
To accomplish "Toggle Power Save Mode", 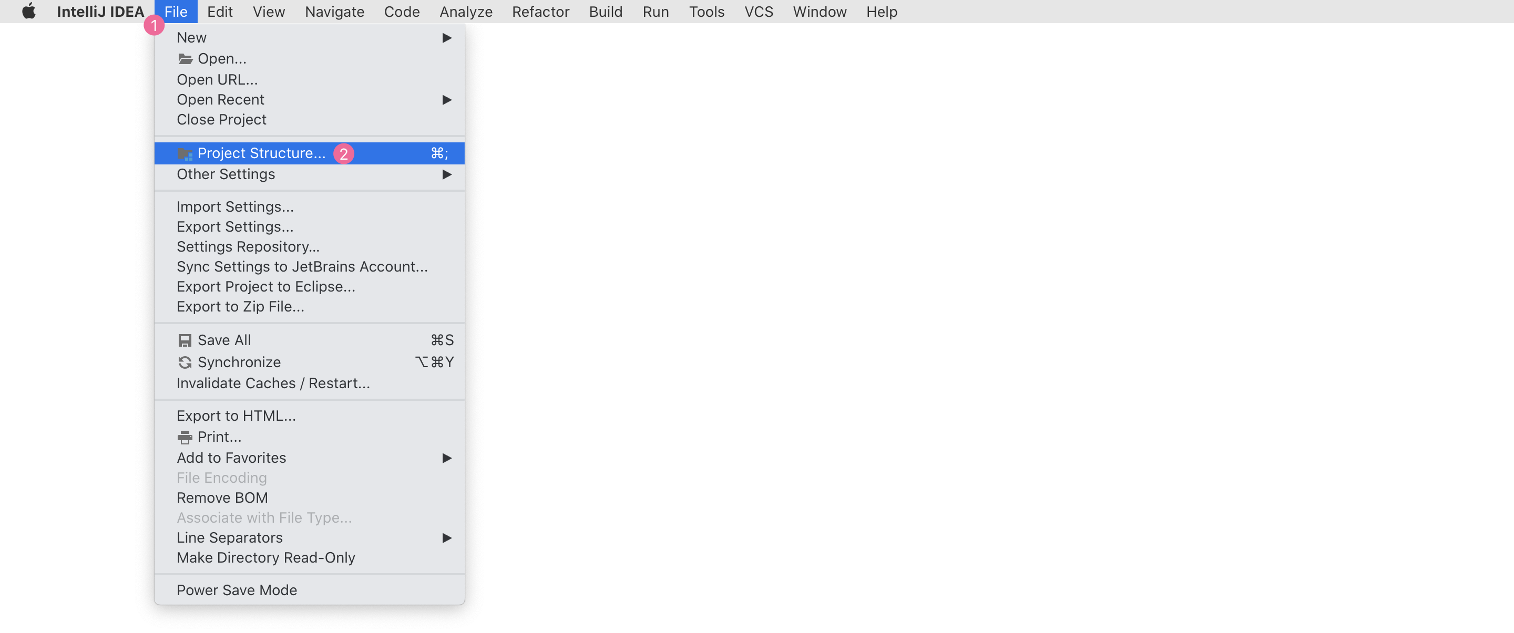I will tap(237, 590).
